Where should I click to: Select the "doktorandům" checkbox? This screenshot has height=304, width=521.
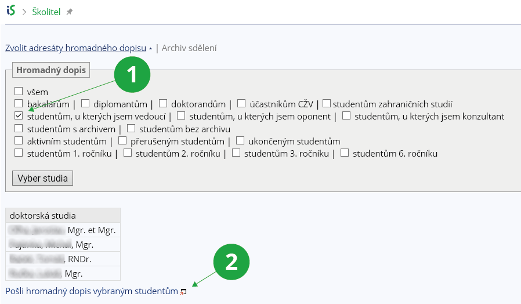click(x=163, y=104)
